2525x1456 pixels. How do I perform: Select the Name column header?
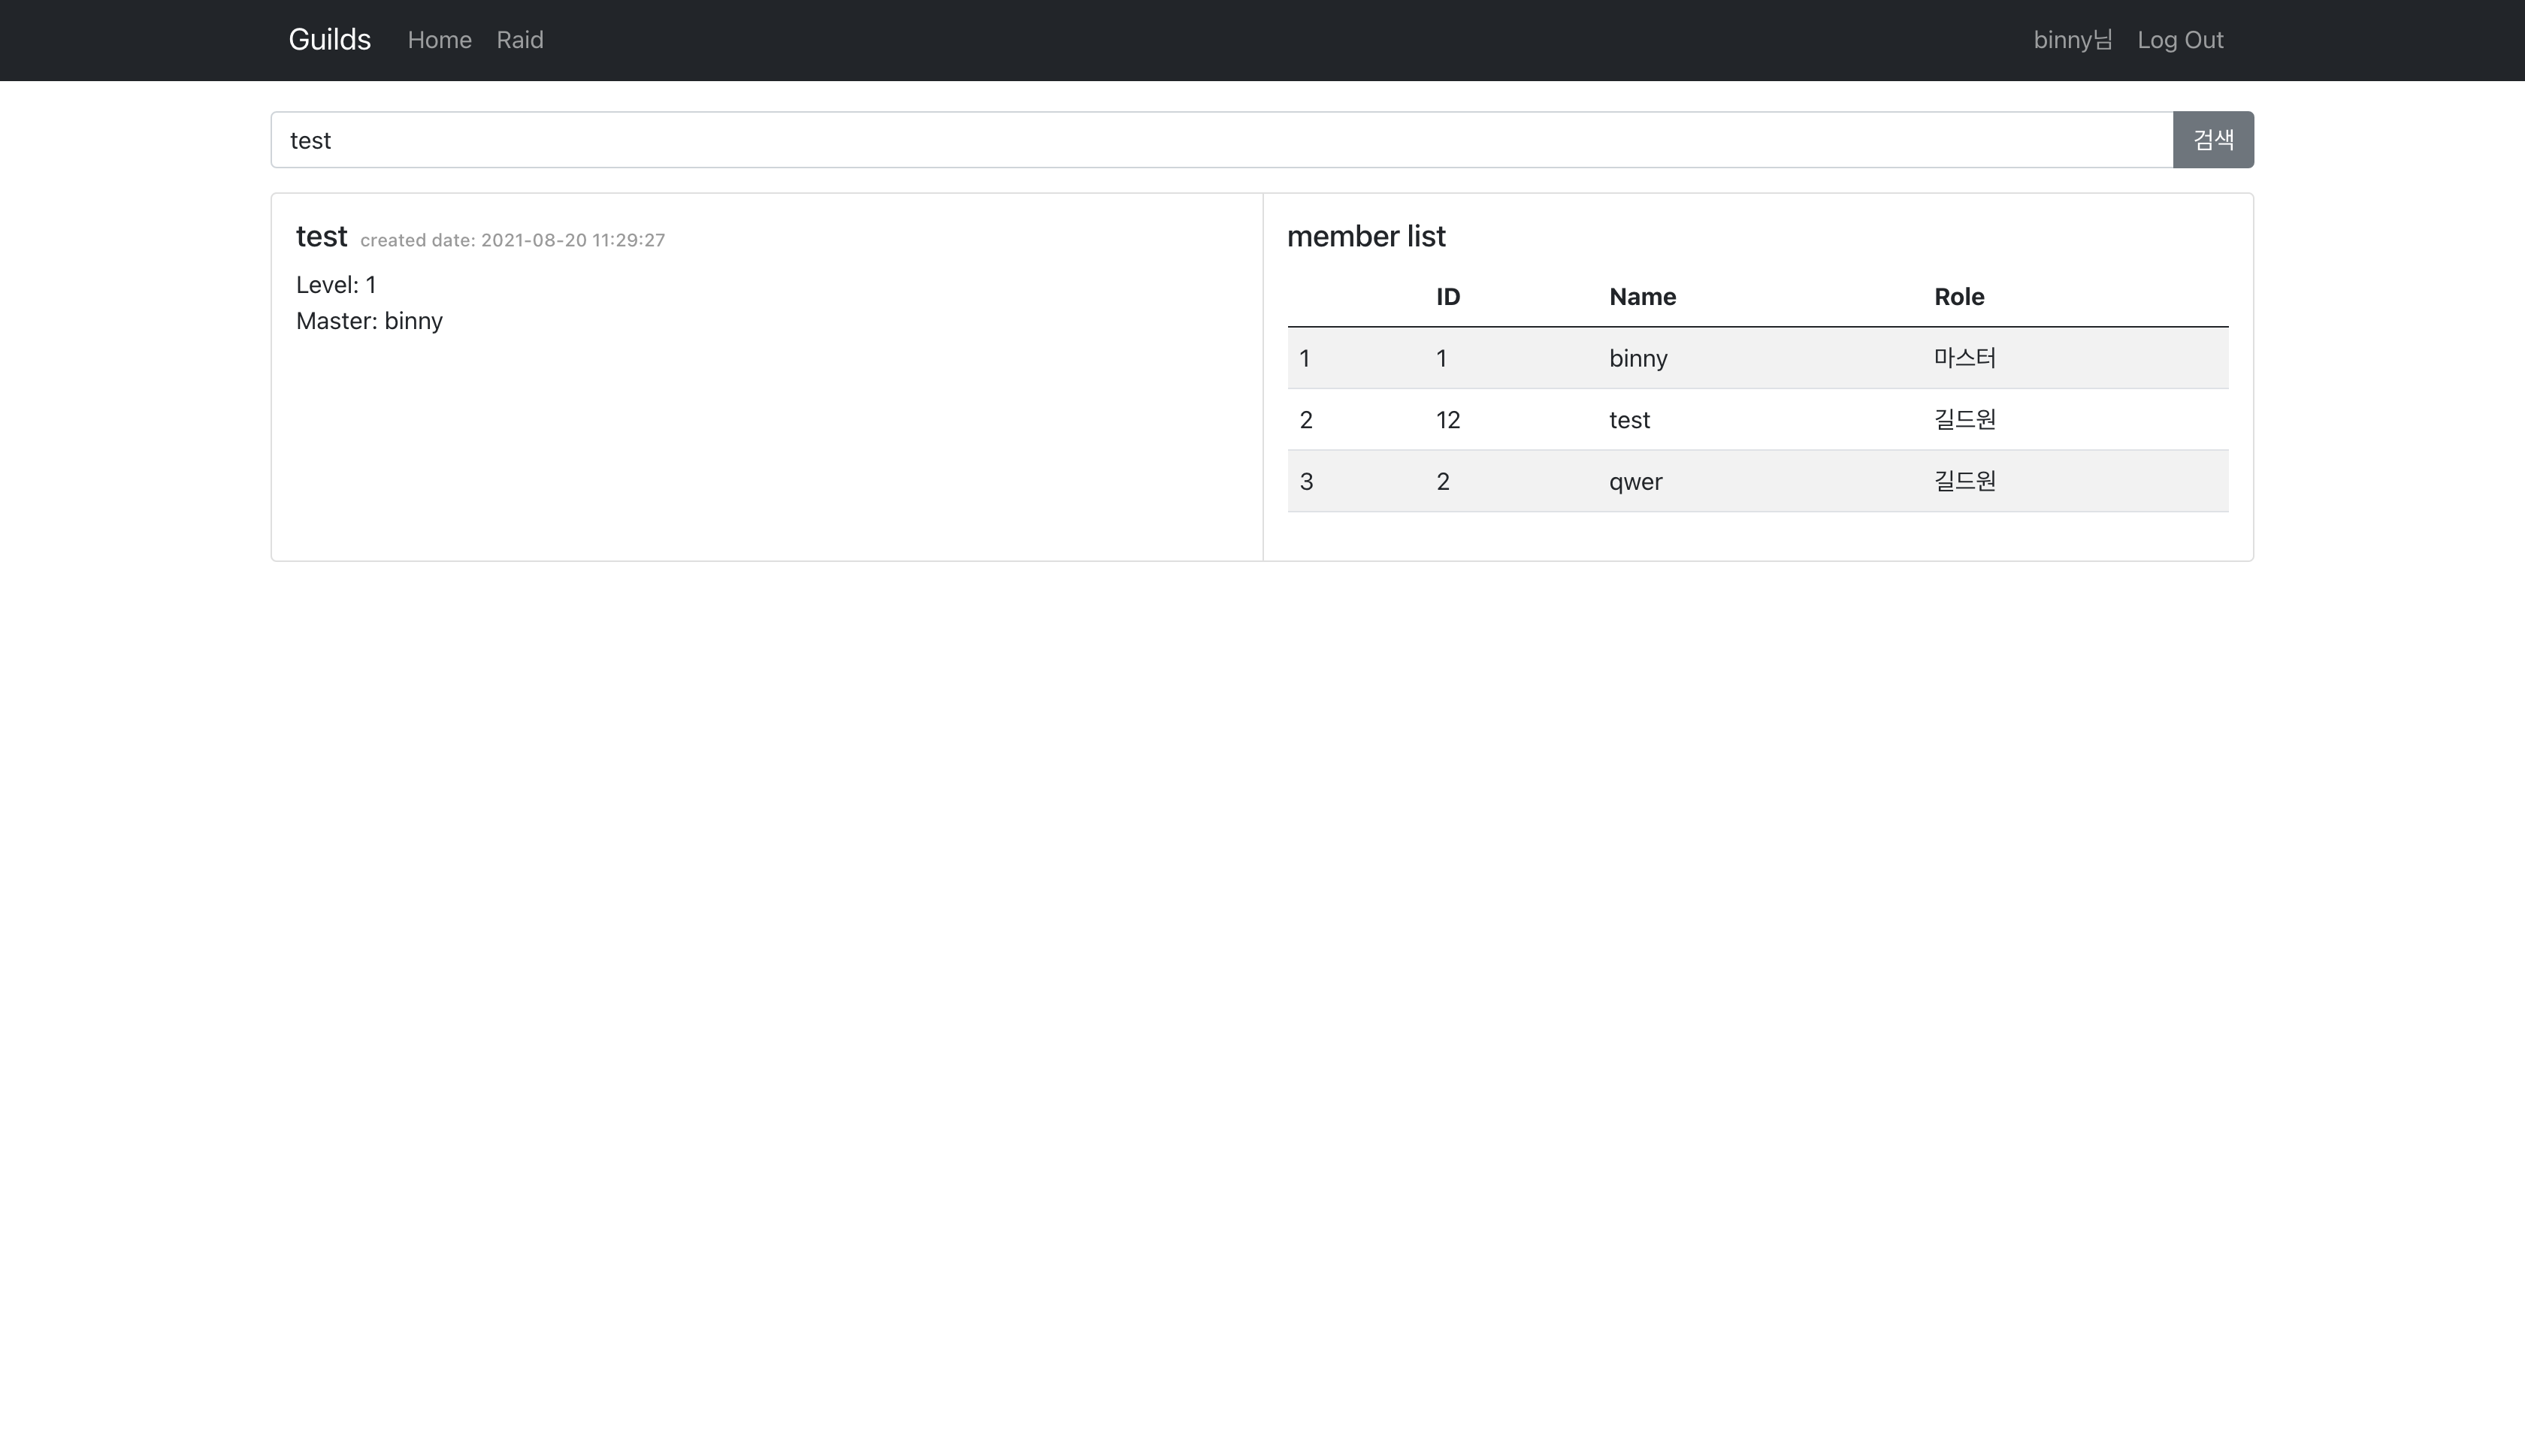1643,296
